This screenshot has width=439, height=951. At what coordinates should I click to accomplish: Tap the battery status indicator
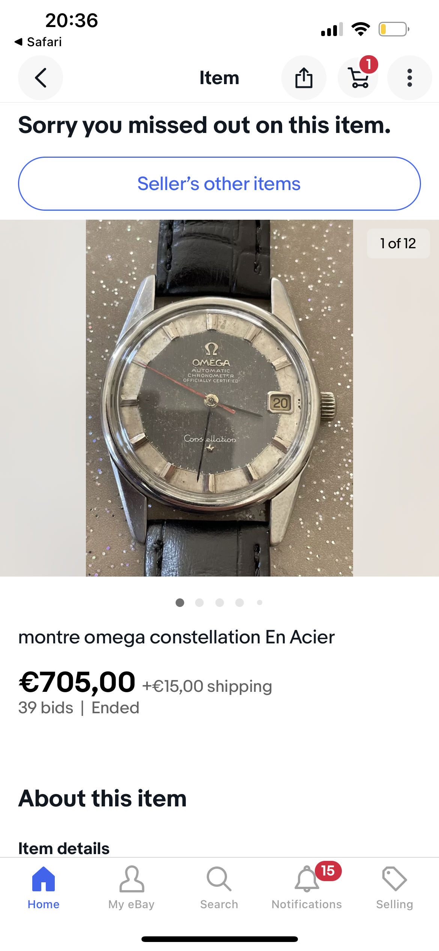click(394, 29)
